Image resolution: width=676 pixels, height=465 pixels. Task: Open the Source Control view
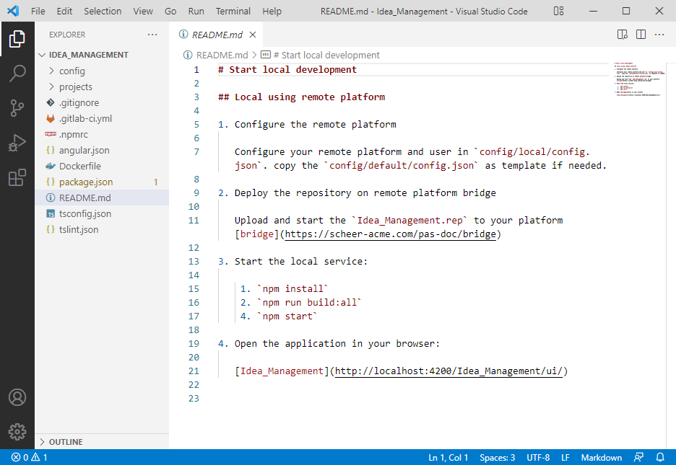pyautogui.click(x=17, y=108)
